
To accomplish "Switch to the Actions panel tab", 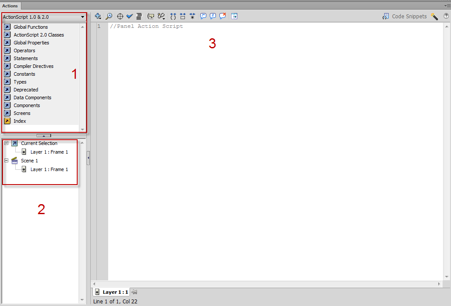I will 10,6.
